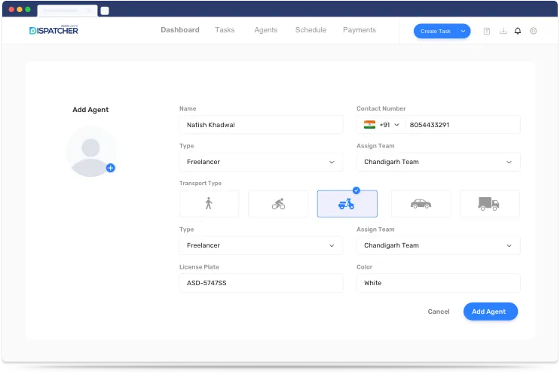Expand Assign Team dropdown beside Contact Number row
Screen dimensions: 560x374
coord(438,162)
